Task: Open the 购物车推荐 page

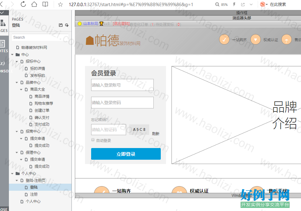Action: tap(44, 104)
